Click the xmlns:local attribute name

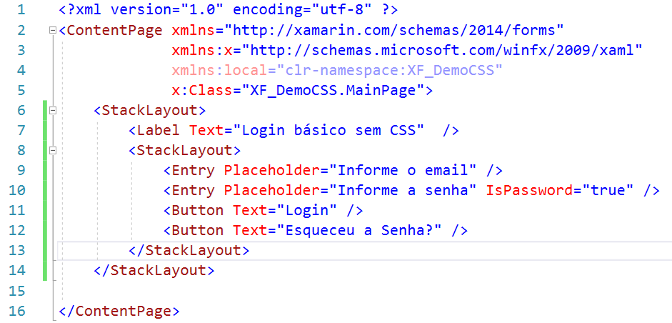click(x=219, y=70)
